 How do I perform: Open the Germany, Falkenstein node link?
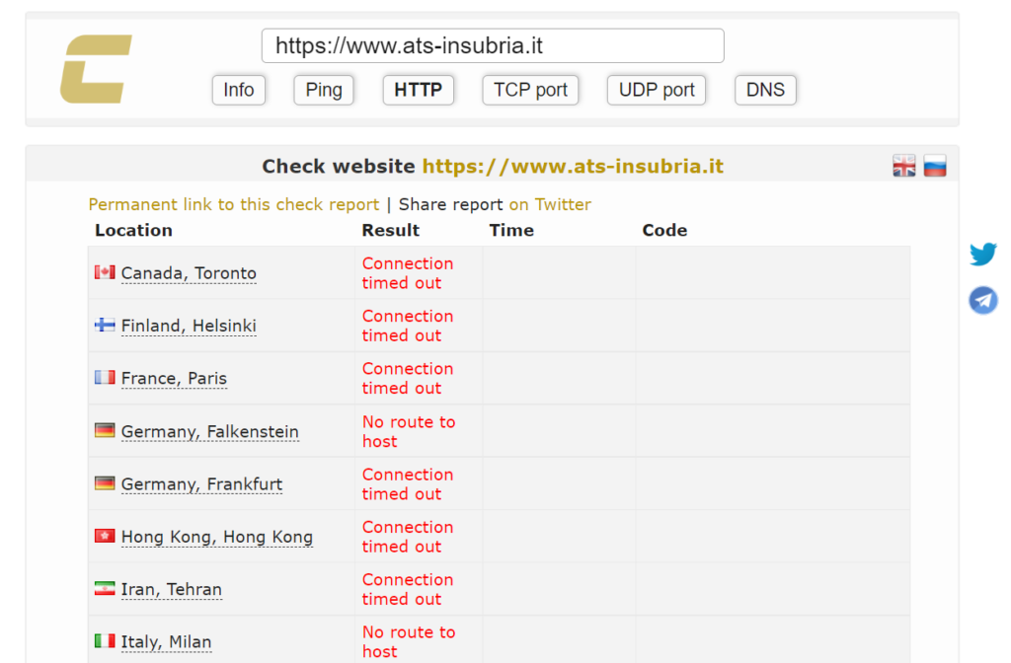pos(209,431)
